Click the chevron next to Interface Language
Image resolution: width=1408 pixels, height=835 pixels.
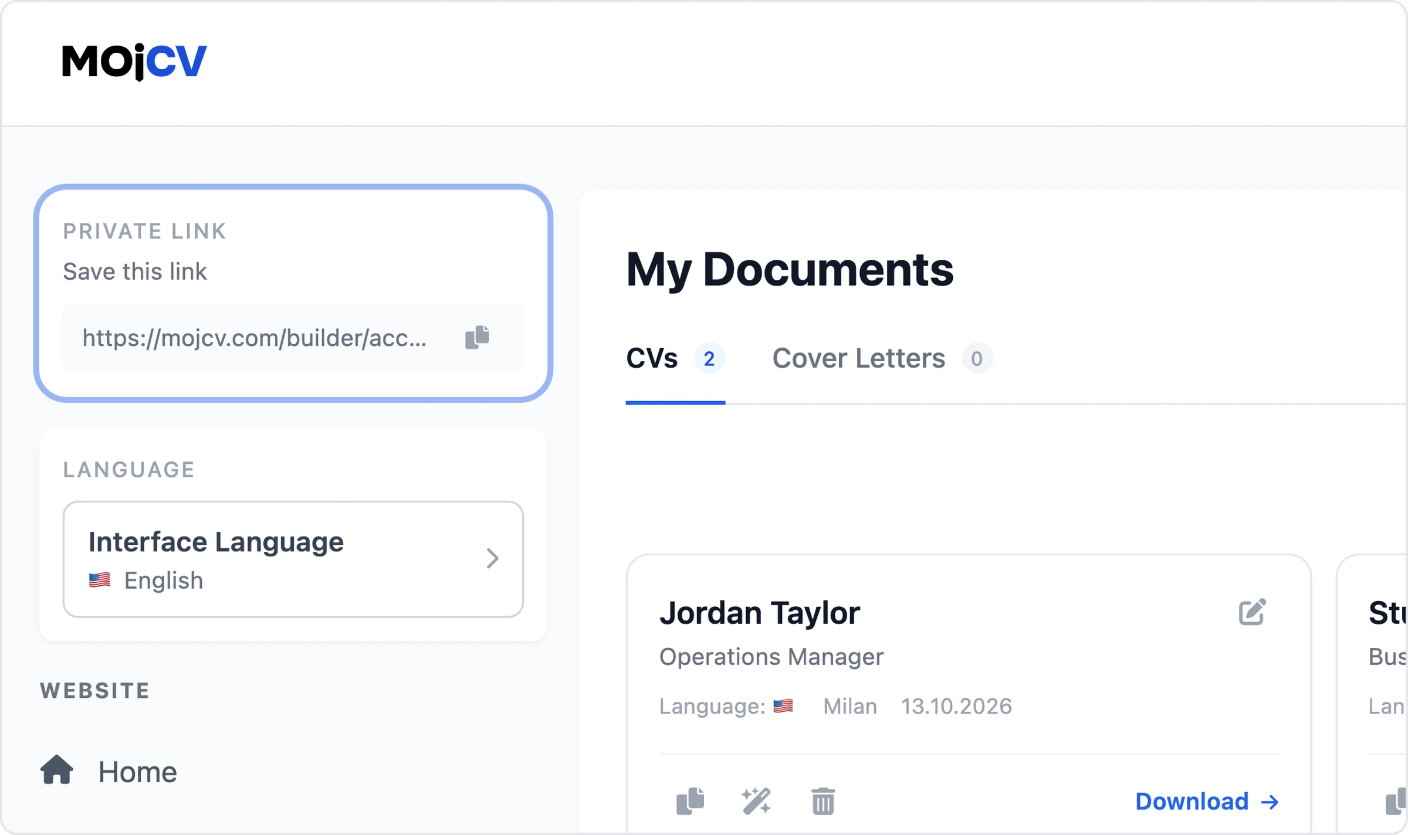(x=493, y=558)
